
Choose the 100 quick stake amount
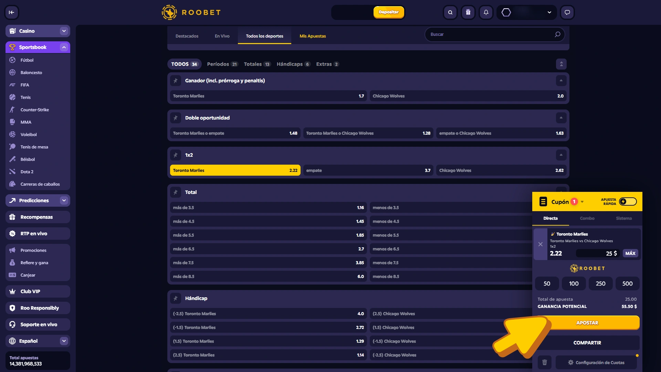(x=574, y=283)
